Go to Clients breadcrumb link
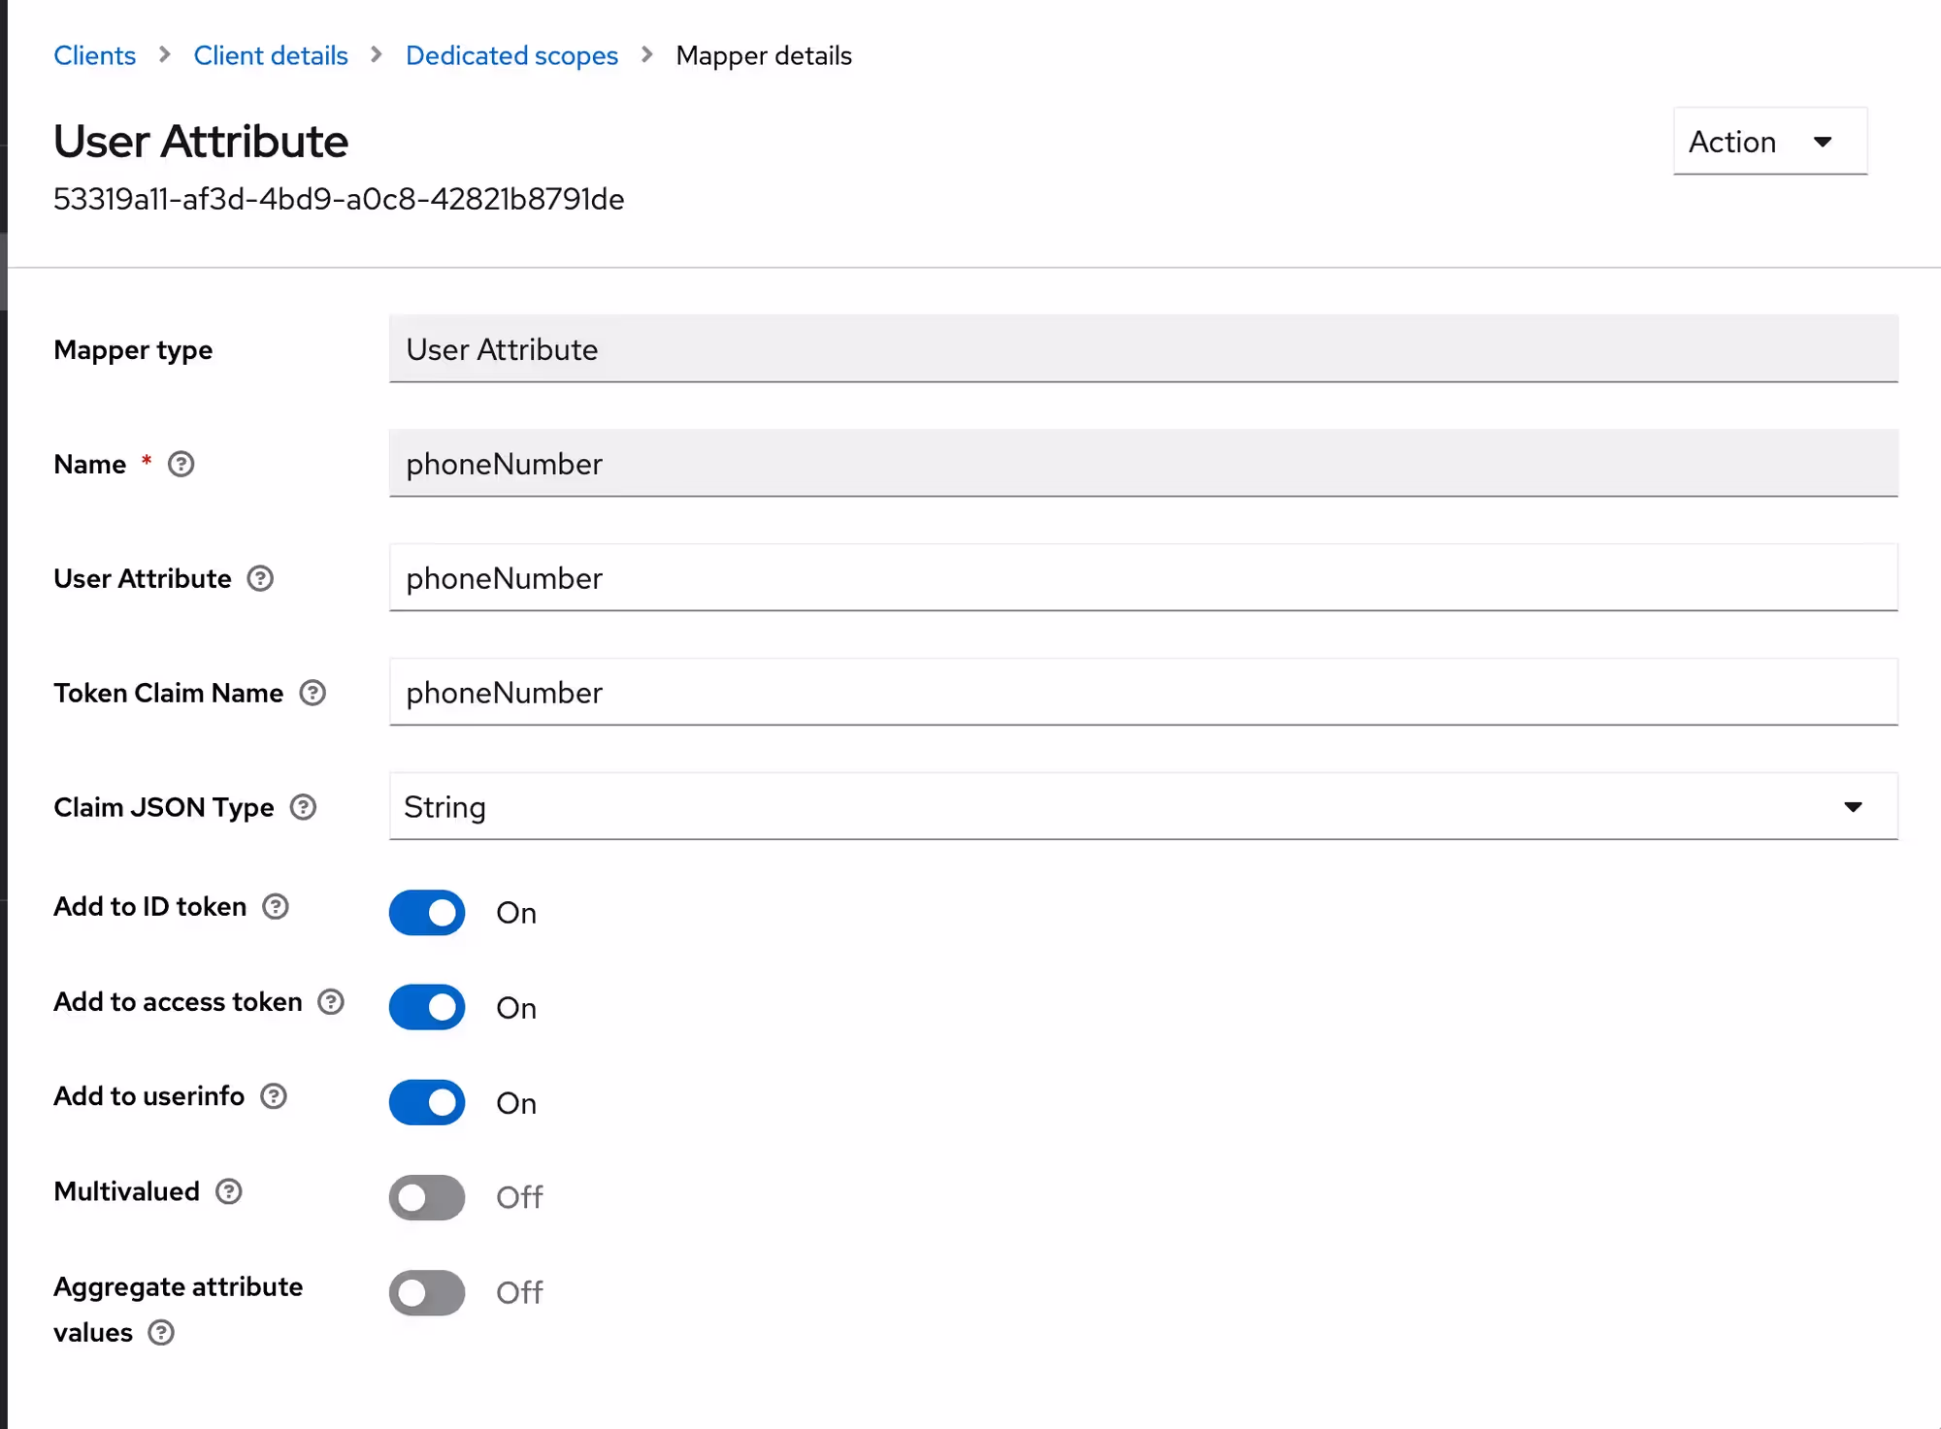 94,56
